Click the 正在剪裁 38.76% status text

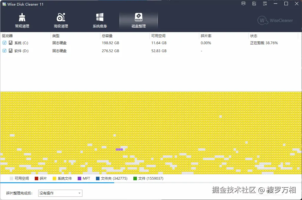pos(264,43)
